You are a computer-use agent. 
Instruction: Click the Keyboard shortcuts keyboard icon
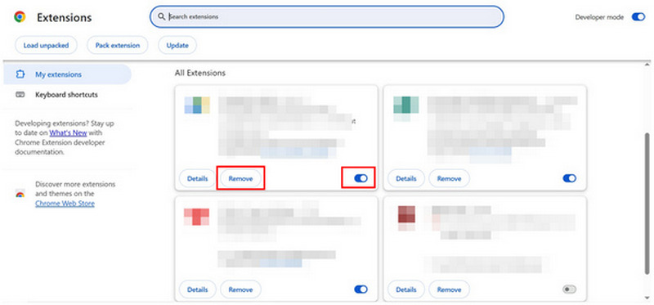[x=20, y=95]
